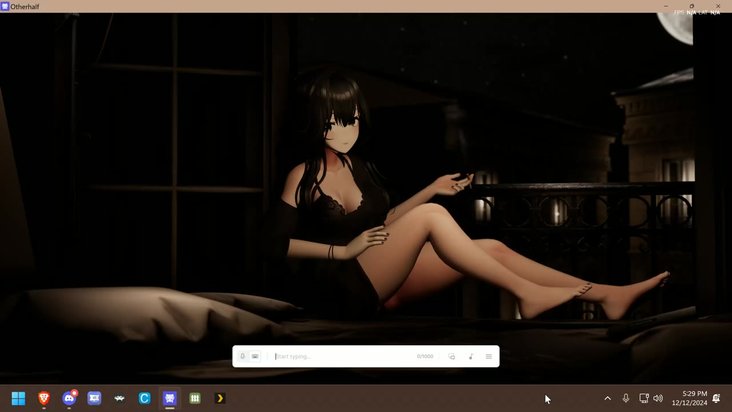
Task: Click the LAT N/A readout
Action: (709, 13)
